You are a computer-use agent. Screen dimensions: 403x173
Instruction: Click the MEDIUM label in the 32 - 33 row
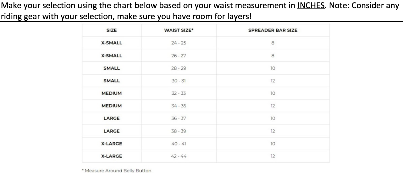[112, 93]
